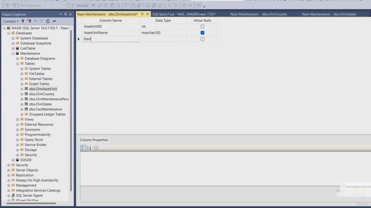Click the Data Type header
The image size is (371, 208).
click(x=163, y=21)
